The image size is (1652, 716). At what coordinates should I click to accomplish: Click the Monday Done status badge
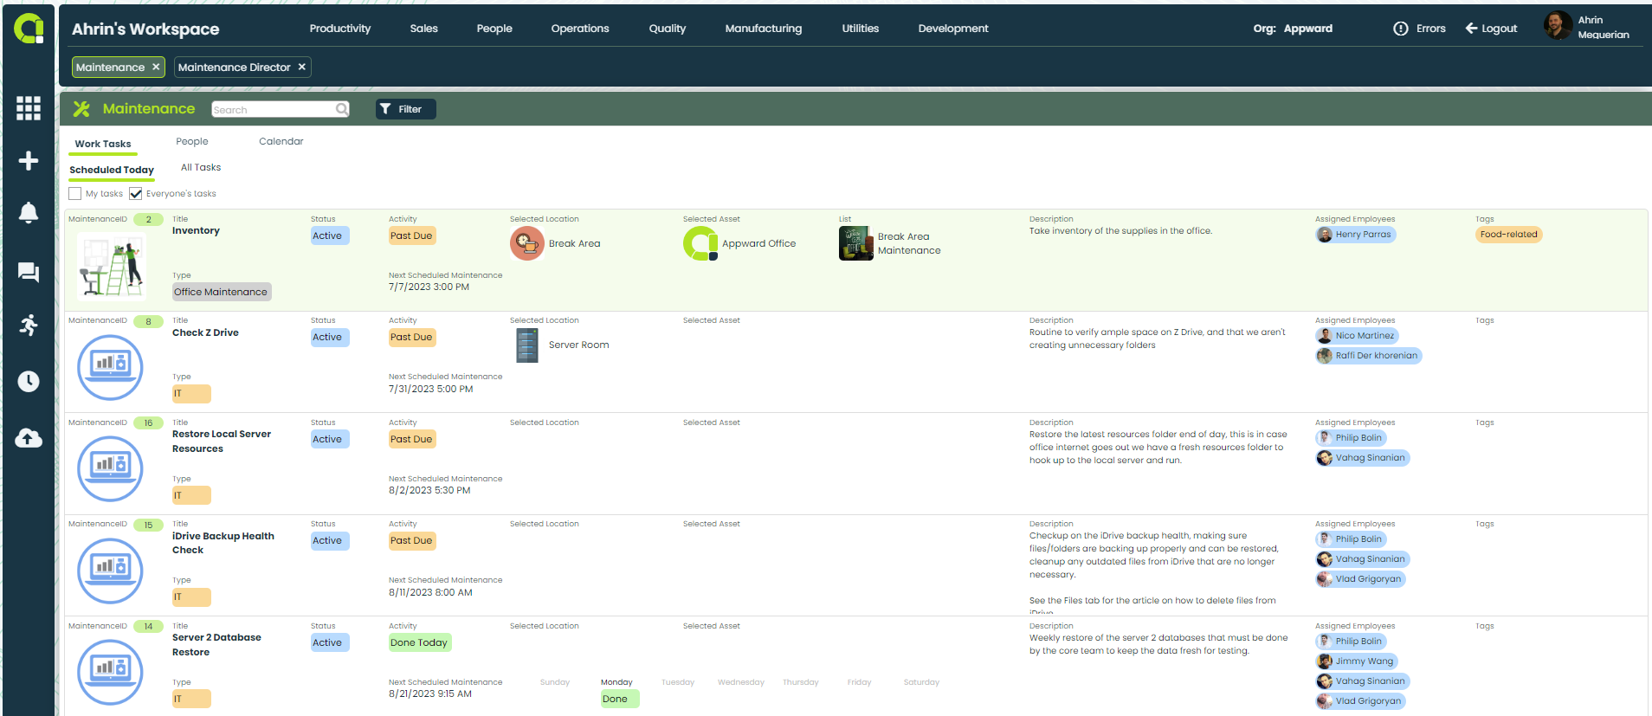point(620,699)
